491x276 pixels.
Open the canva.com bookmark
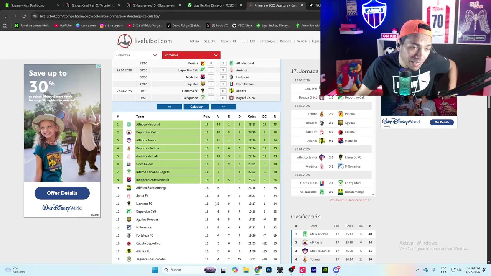[x=86, y=25]
